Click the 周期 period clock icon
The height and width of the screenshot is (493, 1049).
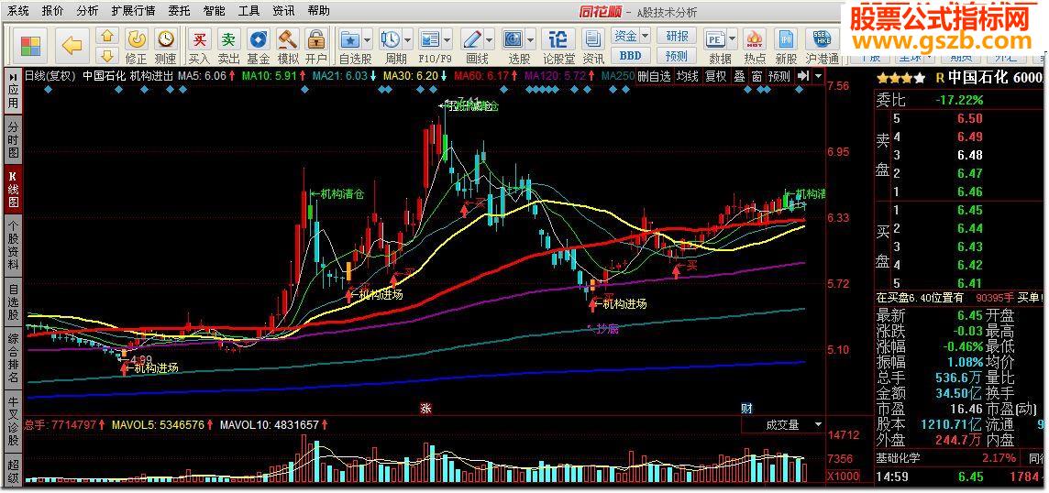pos(390,38)
